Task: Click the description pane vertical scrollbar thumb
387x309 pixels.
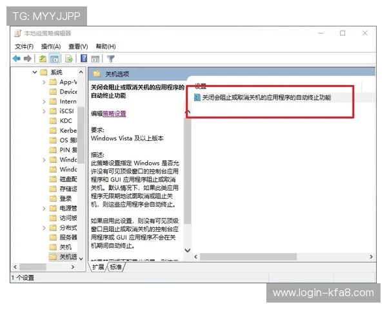Action: [x=188, y=170]
